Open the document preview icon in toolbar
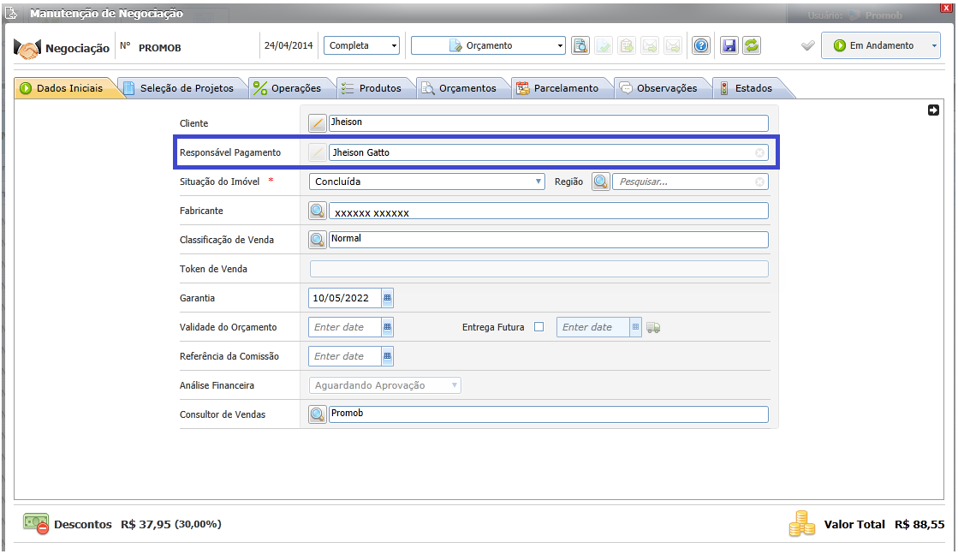 580,46
